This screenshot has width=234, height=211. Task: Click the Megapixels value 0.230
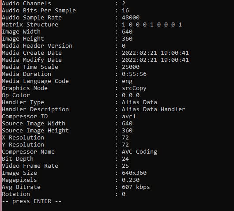point(131,180)
